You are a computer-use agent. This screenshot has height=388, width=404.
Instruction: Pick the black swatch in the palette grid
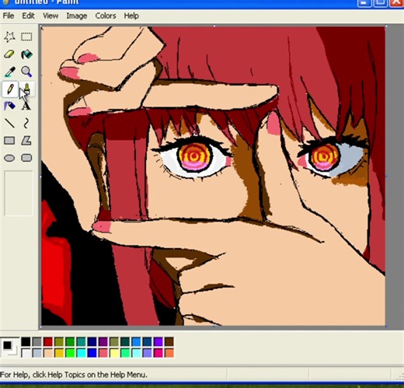[26, 341]
